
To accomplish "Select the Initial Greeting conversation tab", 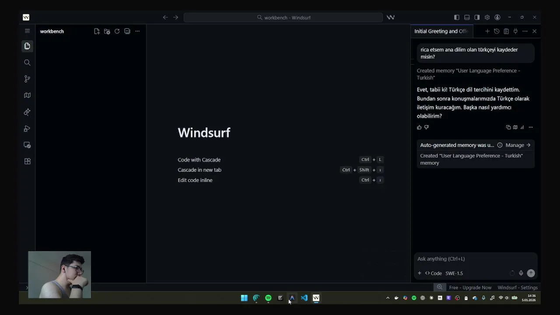I will (442, 31).
